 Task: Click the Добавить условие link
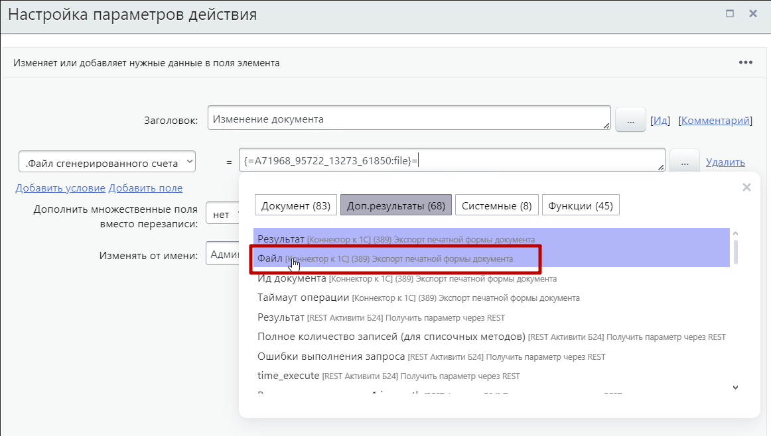[x=60, y=188]
